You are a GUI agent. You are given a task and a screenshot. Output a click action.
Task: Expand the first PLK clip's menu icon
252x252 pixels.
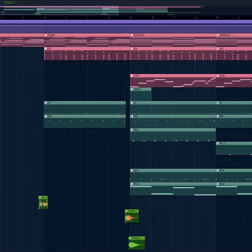tap(45, 49)
